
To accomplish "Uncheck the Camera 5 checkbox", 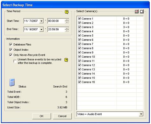I will [x=79, y=35].
